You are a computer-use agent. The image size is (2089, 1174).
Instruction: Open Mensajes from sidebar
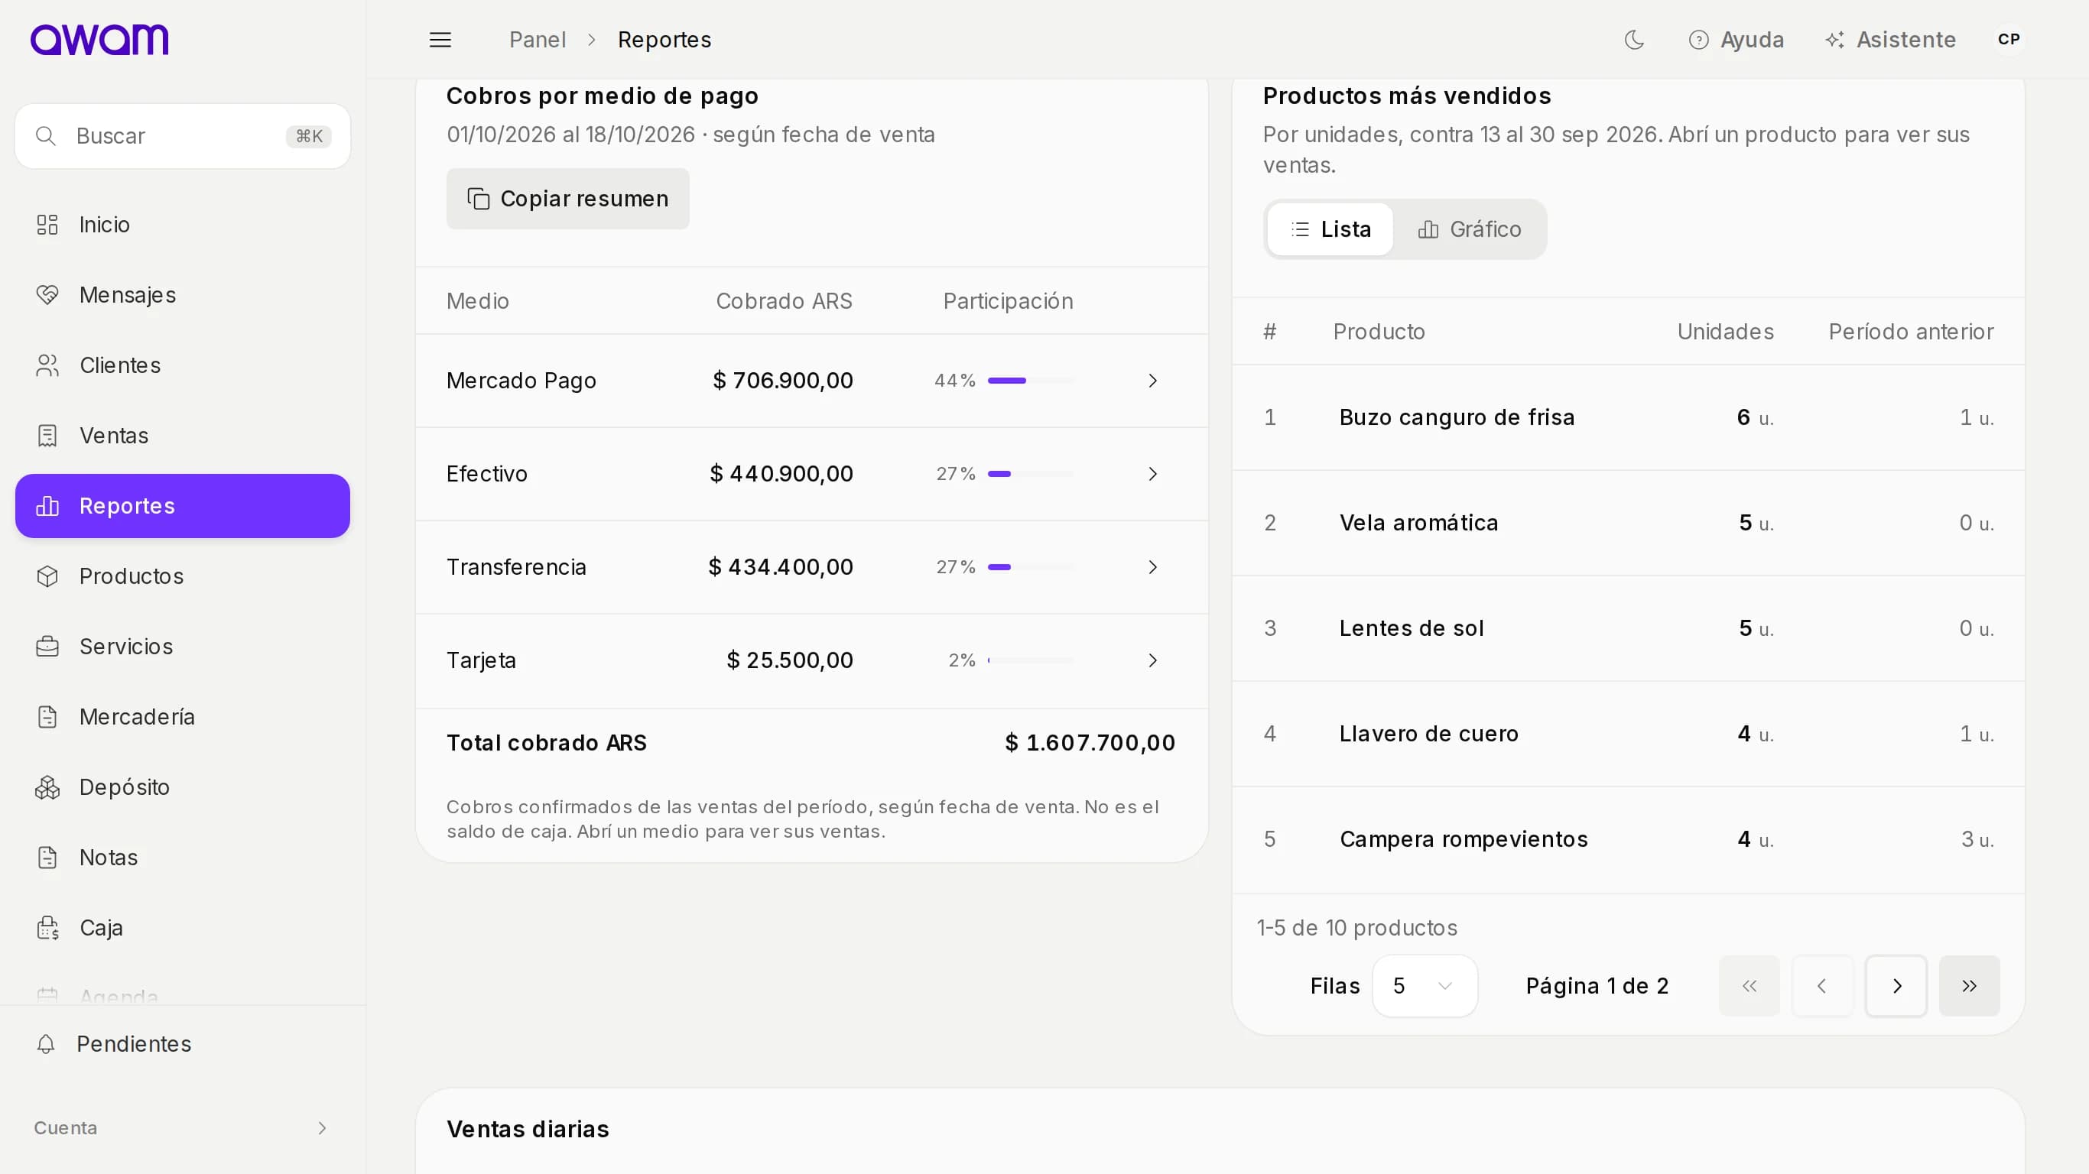(x=183, y=295)
